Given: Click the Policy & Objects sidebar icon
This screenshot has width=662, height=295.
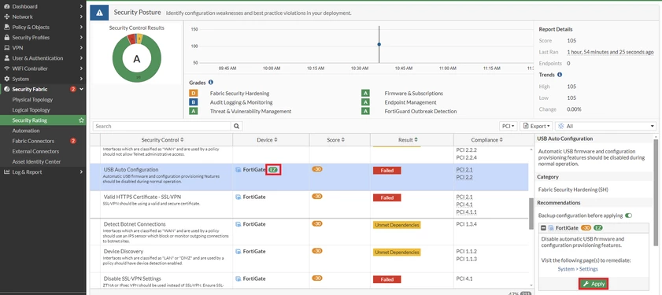Looking at the screenshot, I should click(x=6, y=27).
